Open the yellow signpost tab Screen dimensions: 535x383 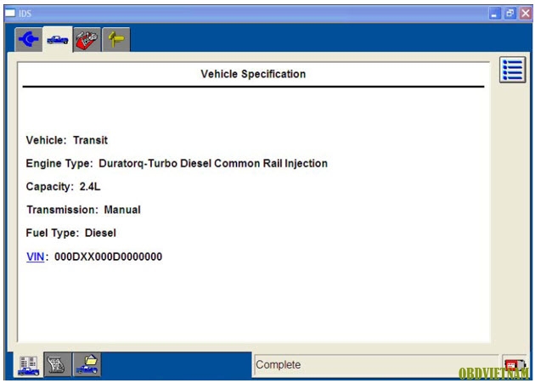[116, 40]
